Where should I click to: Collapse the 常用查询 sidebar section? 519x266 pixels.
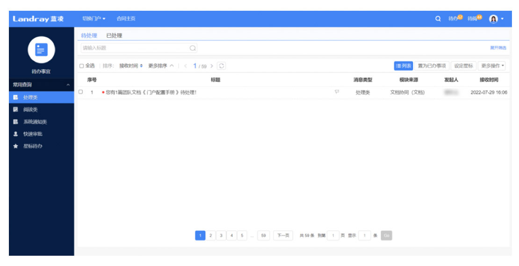(x=68, y=85)
